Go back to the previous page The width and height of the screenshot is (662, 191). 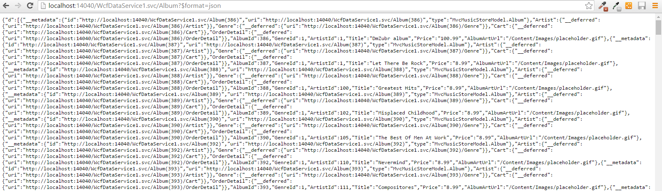click(6, 6)
